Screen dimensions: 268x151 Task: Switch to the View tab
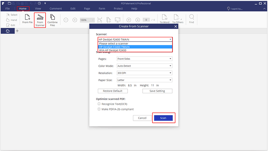(x=38, y=9)
